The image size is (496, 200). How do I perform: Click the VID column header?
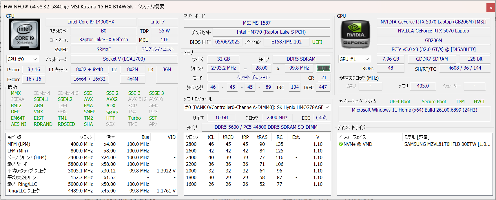click(x=171, y=137)
